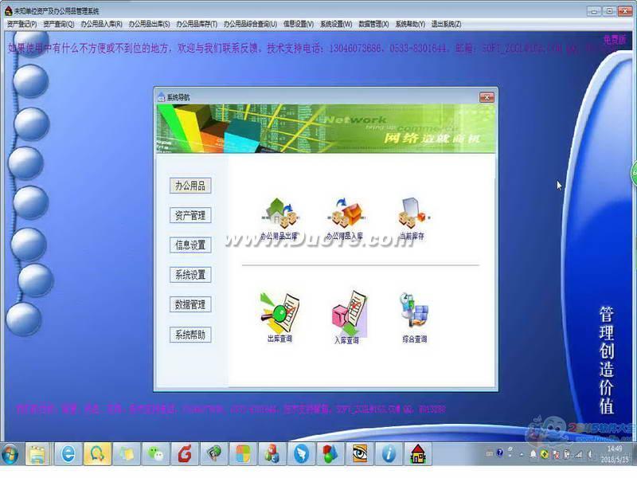
Task: Select 退出系统(Z) in the menu bar
Action: (x=447, y=24)
